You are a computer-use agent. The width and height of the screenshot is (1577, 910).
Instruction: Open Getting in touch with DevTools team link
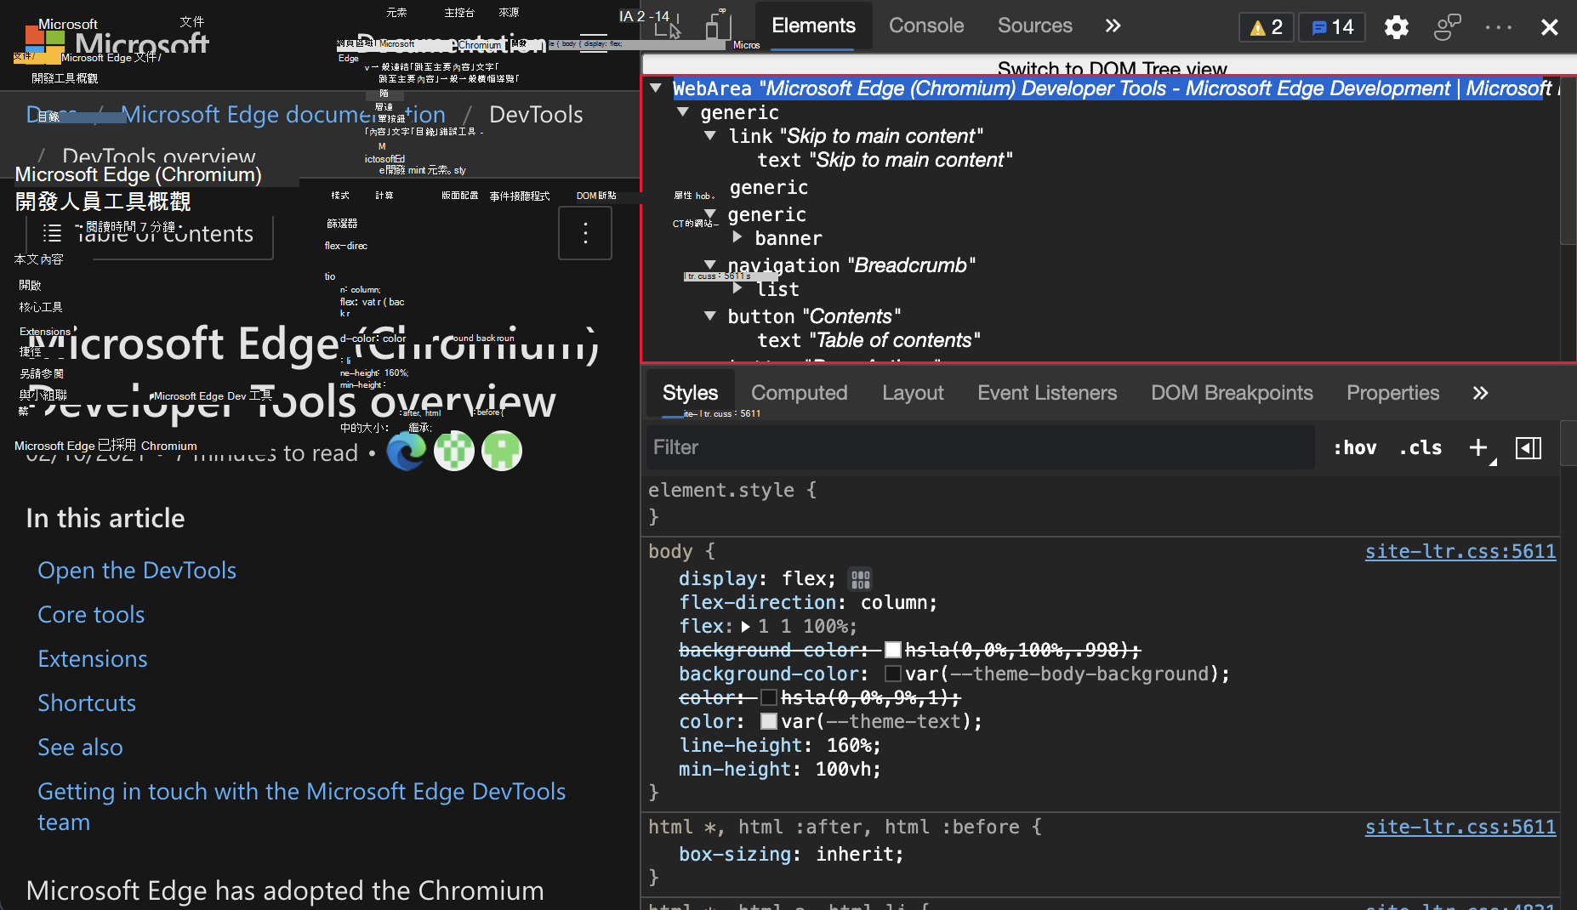click(301, 807)
